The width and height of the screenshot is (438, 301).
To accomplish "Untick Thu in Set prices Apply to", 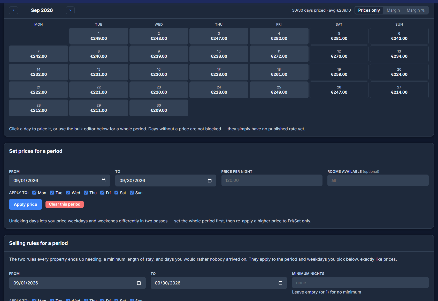I will [x=86, y=193].
